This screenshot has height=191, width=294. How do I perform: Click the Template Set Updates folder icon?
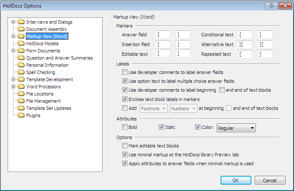pos(21,108)
